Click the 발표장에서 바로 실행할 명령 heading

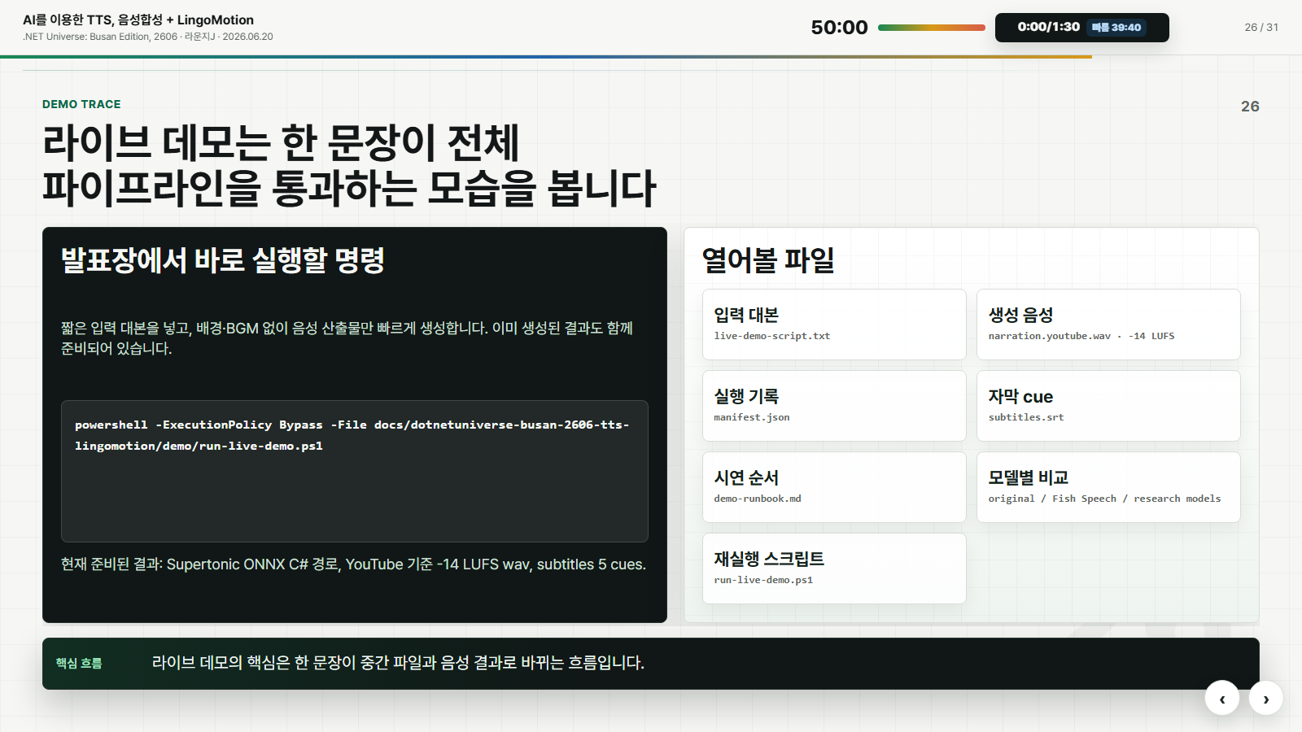click(223, 260)
